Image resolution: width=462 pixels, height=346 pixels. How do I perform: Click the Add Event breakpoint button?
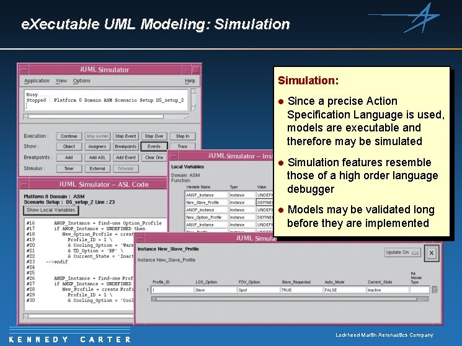click(x=125, y=157)
